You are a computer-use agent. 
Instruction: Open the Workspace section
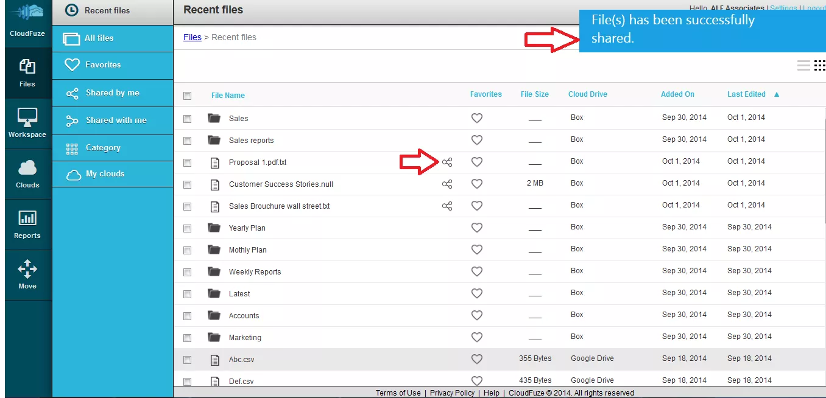pos(27,124)
